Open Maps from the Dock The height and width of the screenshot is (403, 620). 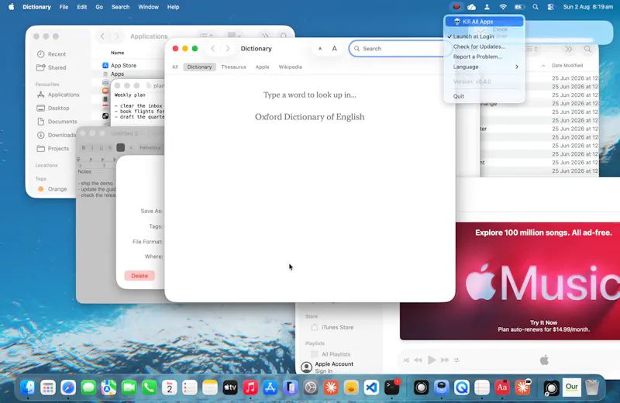(108, 387)
